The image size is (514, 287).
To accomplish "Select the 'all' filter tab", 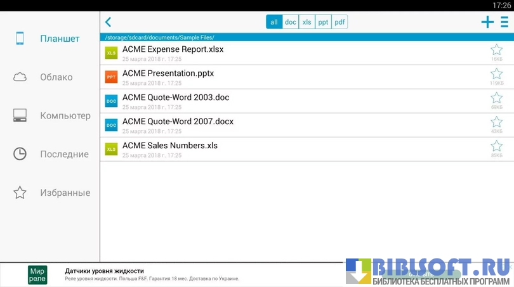I will (274, 22).
